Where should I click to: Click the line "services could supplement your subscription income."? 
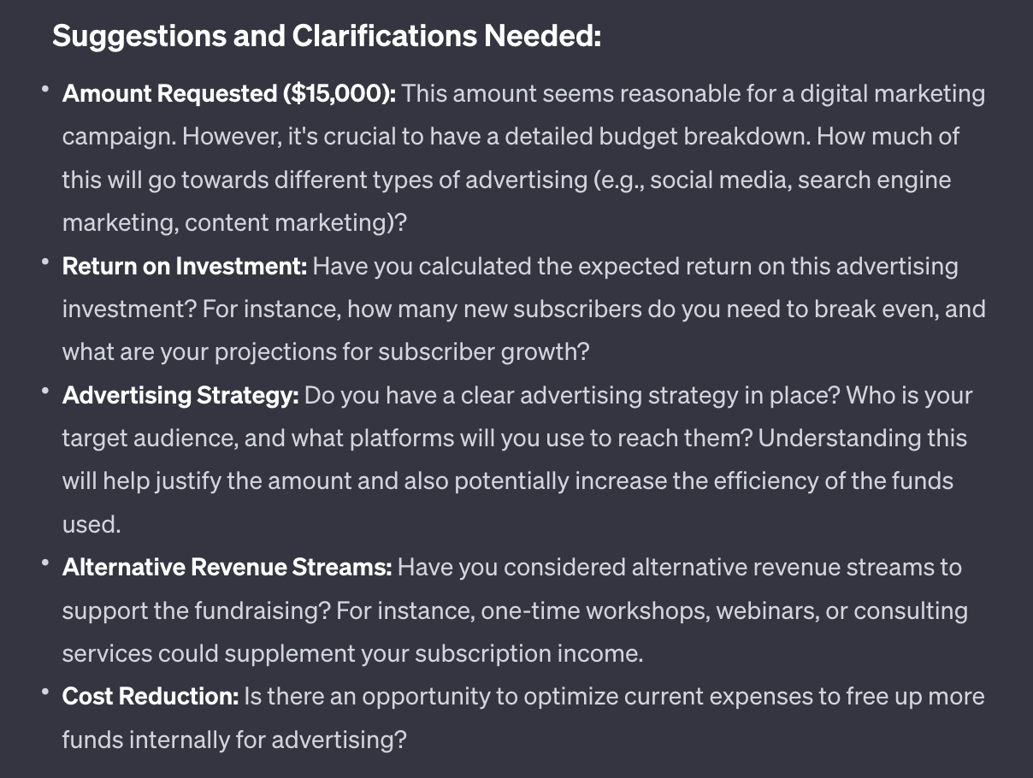point(352,653)
